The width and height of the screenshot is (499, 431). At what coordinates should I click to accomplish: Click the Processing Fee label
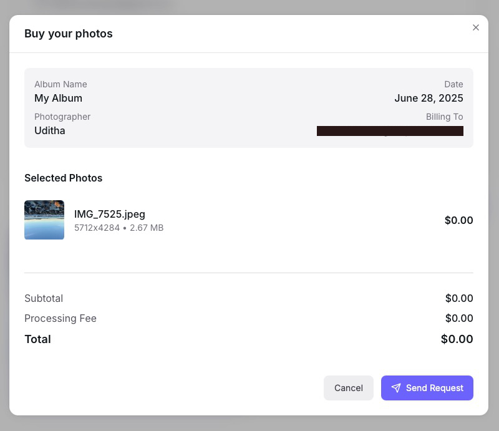tap(61, 318)
